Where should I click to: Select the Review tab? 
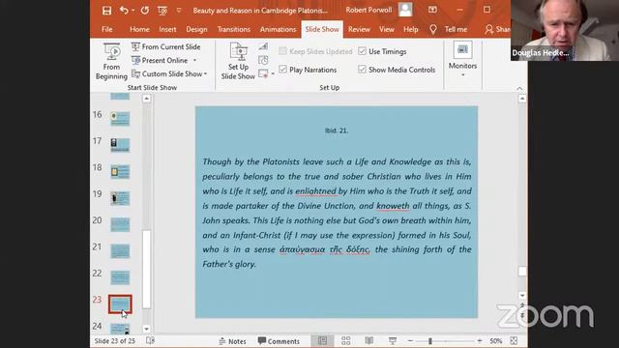pyautogui.click(x=359, y=29)
